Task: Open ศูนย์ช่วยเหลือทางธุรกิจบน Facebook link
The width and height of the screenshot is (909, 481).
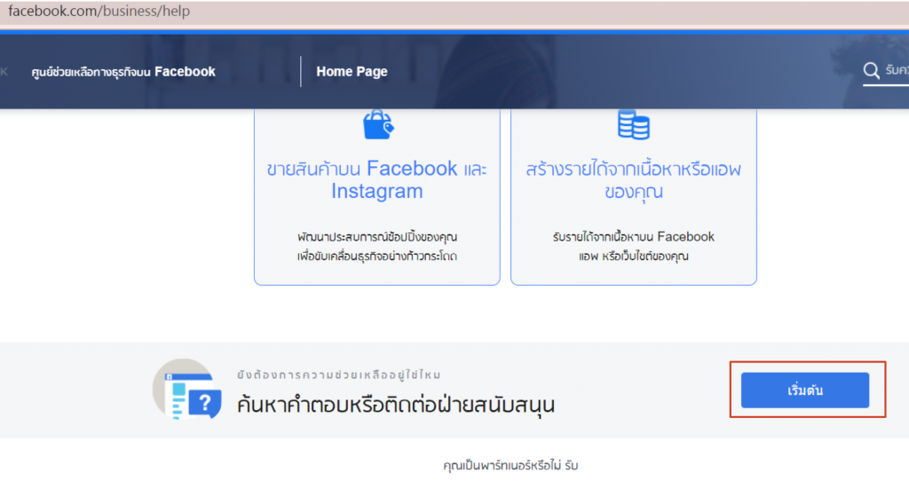Action: tap(123, 71)
